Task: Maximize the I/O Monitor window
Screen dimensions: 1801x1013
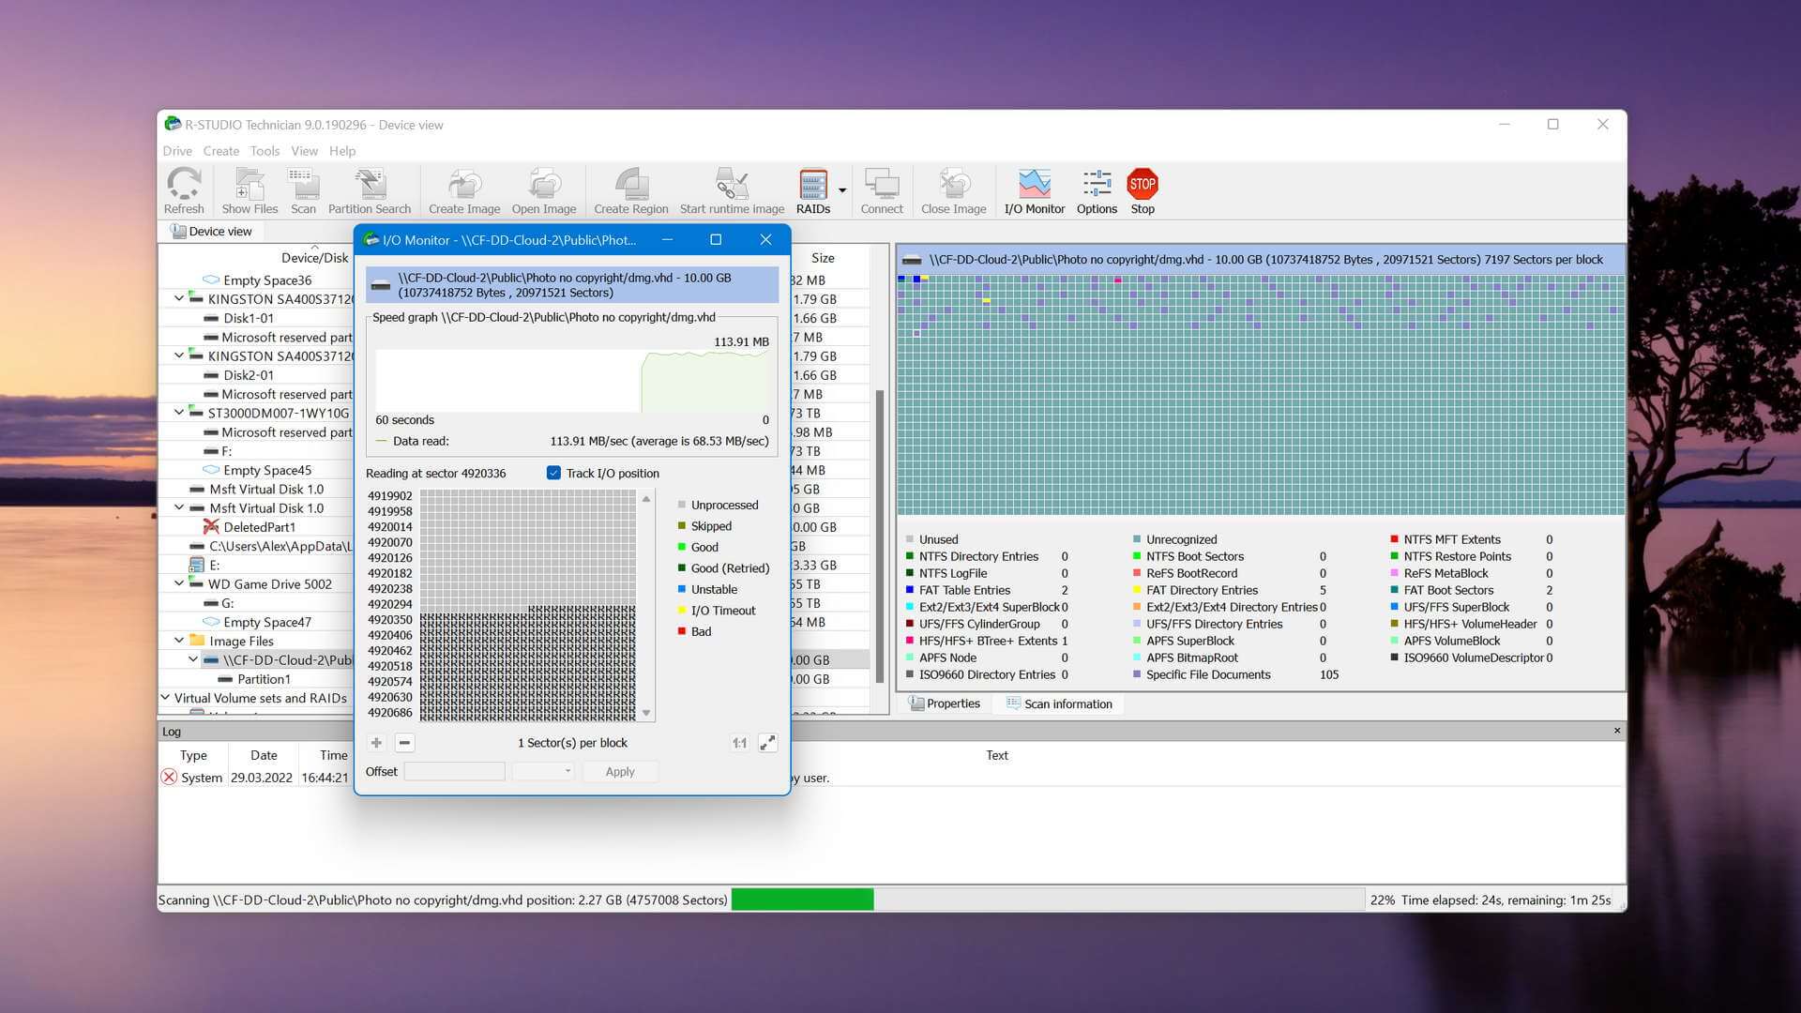Action: 716,240
